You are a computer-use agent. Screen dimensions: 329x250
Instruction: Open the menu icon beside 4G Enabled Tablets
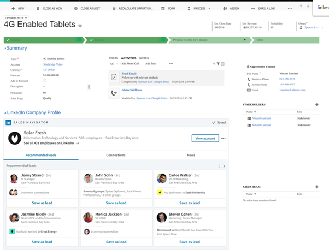tap(80, 26)
